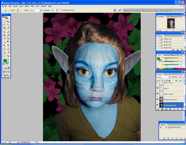Screen dimensions: 186x145
Task: Select the Hand tool
Action: click(4, 55)
